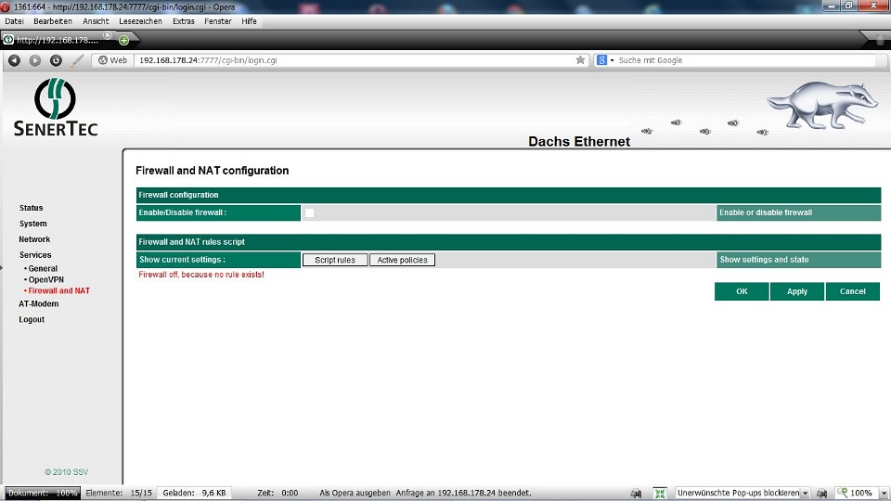Click into the URL address field
The height and width of the screenshot is (501, 891).
pos(353,60)
